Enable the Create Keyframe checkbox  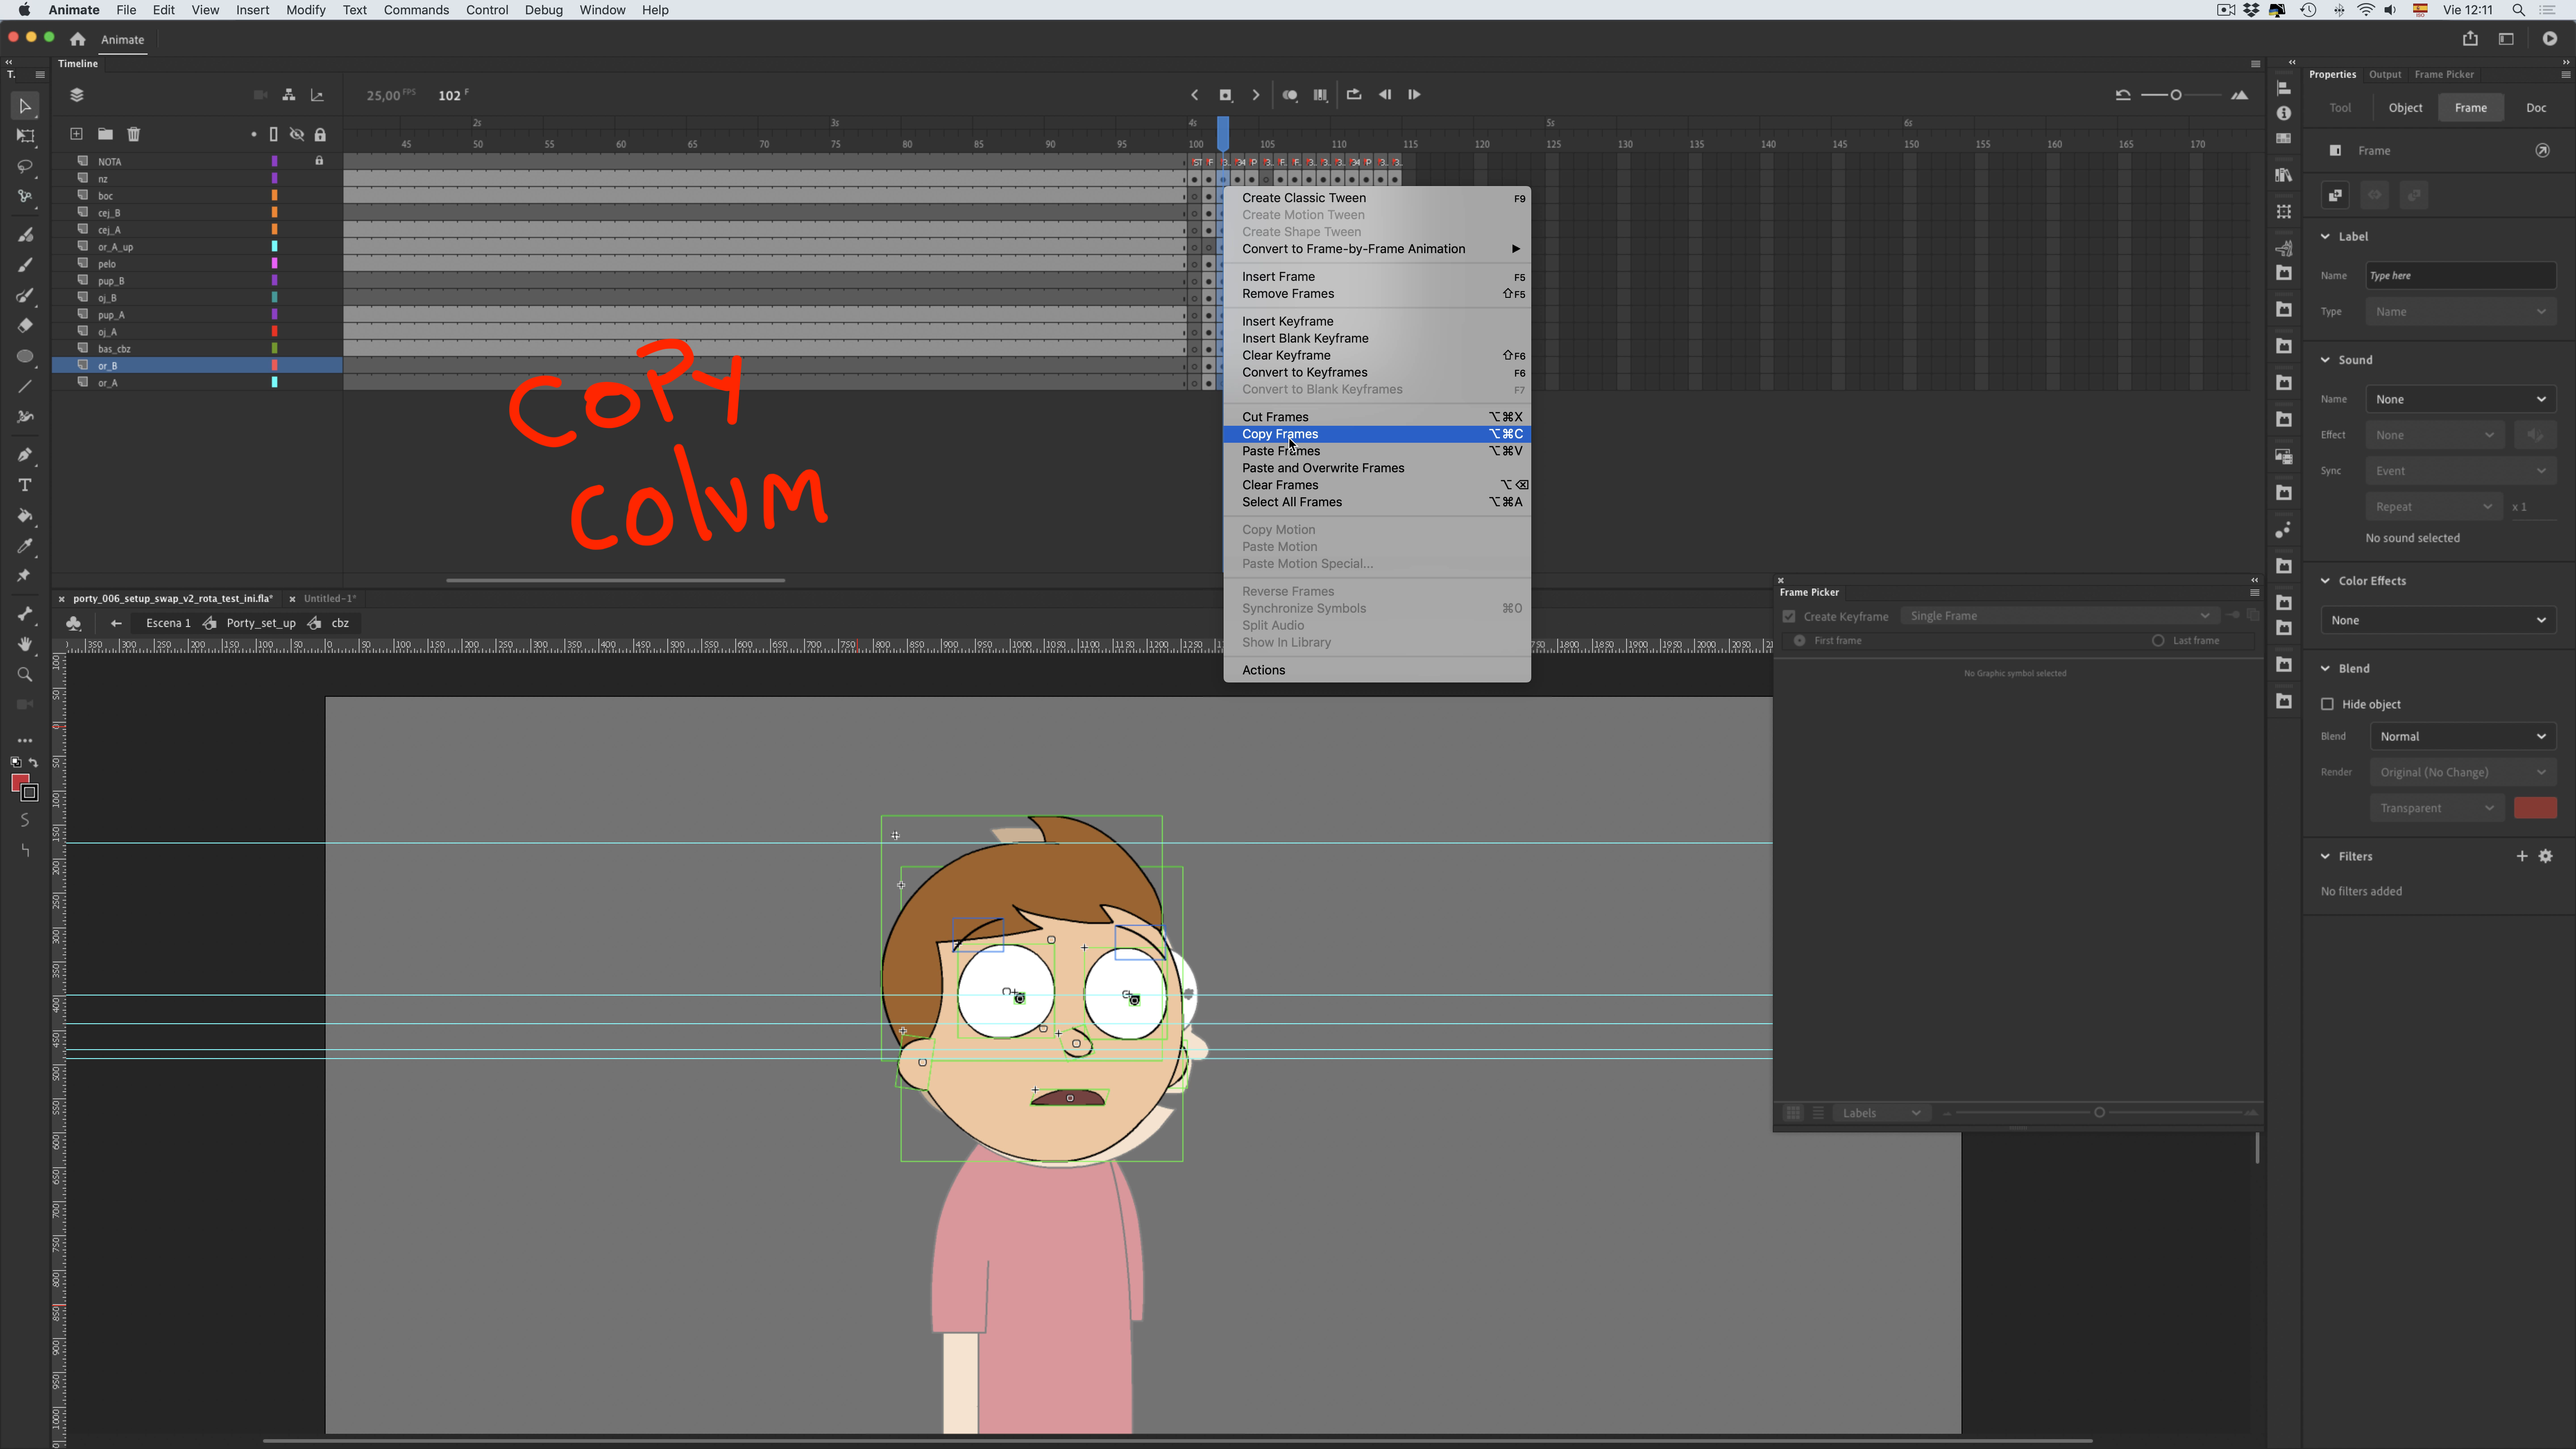point(1789,616)
